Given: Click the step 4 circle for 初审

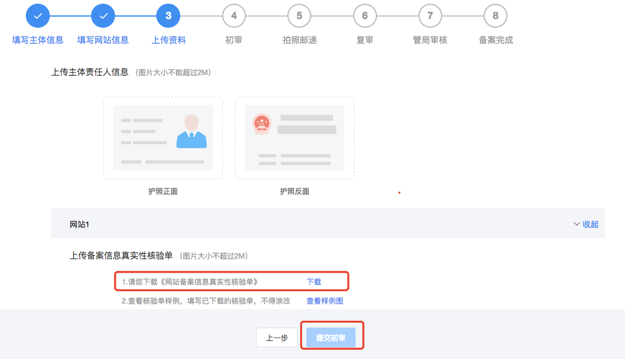Looking at the screenshot, I should tap(234, 15).
